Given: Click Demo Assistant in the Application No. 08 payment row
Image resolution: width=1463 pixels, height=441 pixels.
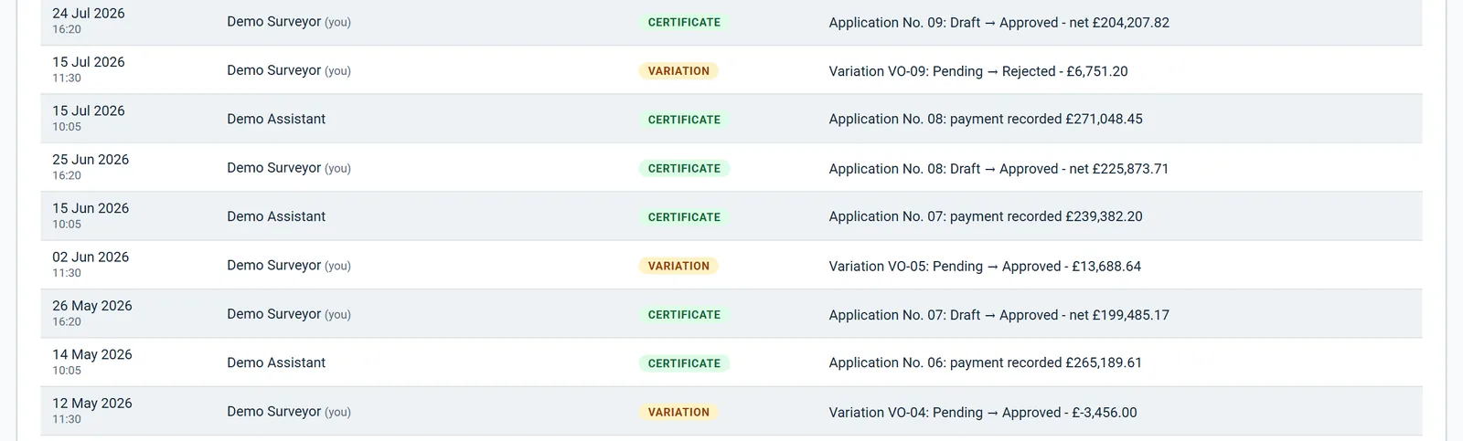Looking at the screenshot, I should 276,119.
